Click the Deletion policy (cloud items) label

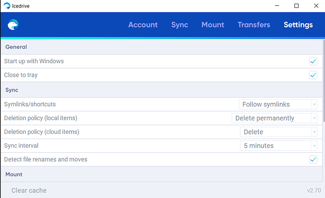(x=41, y=132)
